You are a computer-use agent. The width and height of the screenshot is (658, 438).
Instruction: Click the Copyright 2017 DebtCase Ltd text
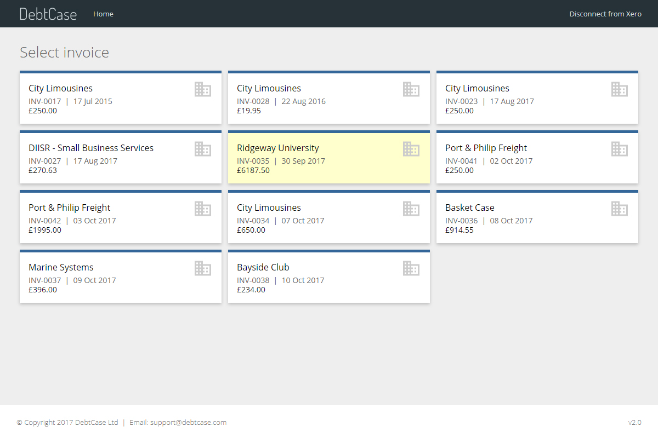(67, 423)
